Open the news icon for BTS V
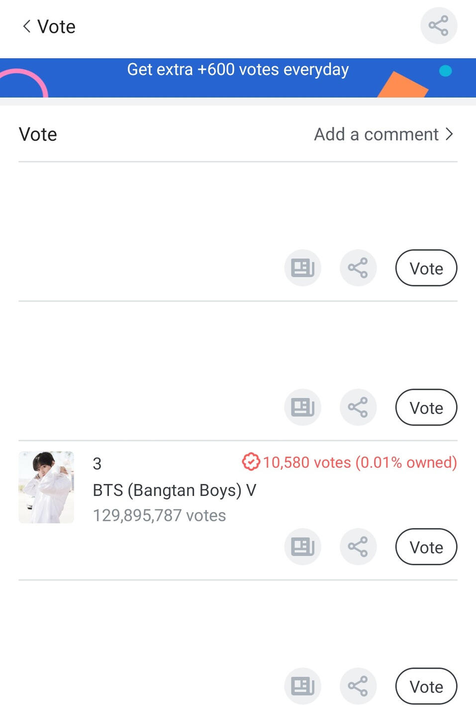Image resolution: width=476 pixels, height=717 pixels. coord(302,547)
